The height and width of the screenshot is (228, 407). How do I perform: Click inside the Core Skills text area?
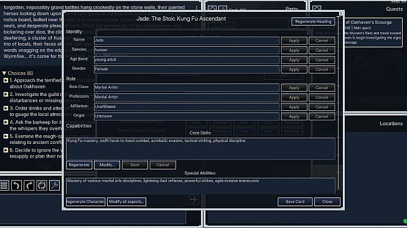tap(200, 149)
